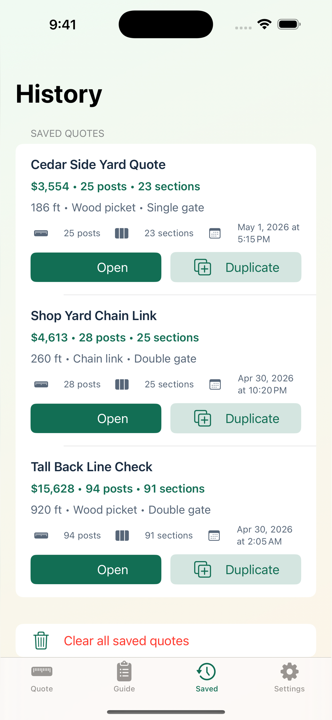332x720 pixels.
Task: Switch to the Quote tab
Action: pos(42,677)
